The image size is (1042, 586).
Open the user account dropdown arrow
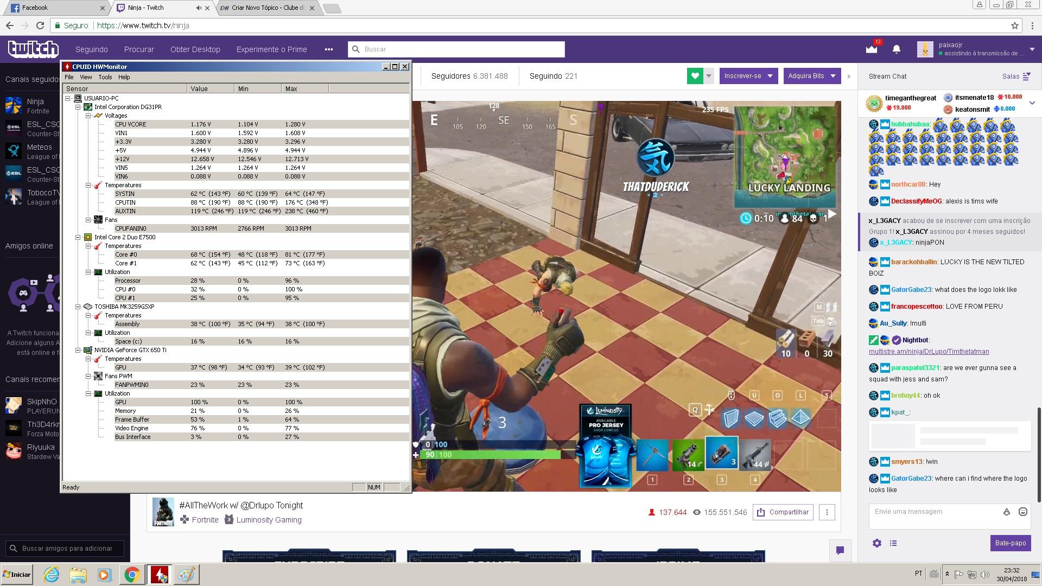[x=1032, y=49]
